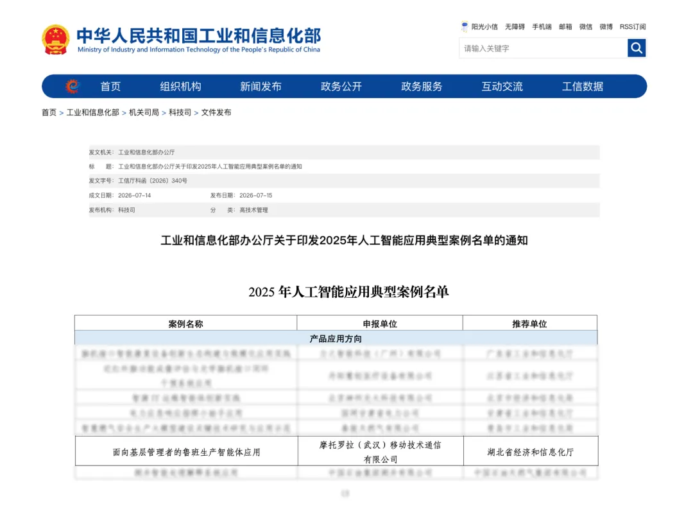
Task: Click the 申报单位 column header
Action: pos(380,324)
